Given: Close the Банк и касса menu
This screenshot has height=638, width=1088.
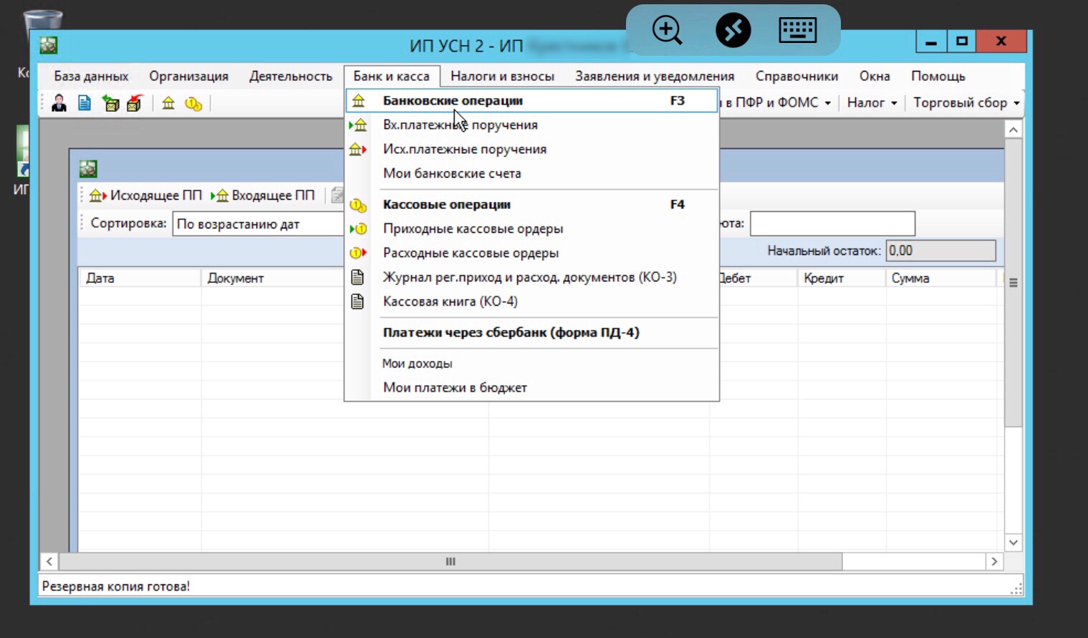Looking at the screenshot, I should click(x=391, y=76).
